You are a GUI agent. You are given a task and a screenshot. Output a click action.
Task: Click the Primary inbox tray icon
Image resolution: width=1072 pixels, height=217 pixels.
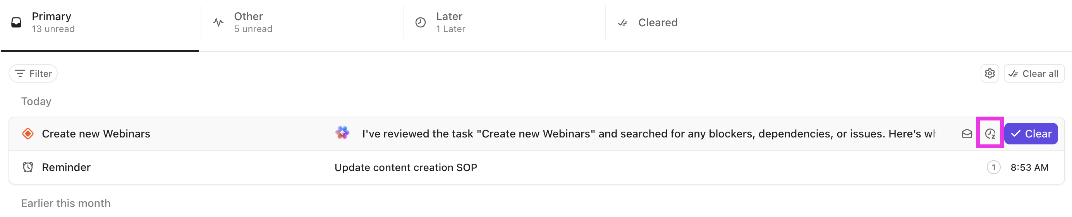point(16,22)
